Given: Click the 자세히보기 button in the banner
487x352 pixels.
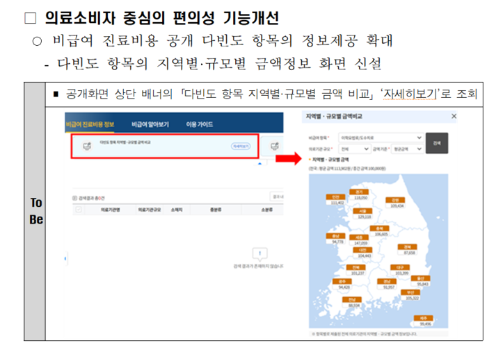Looking at the screenshot, I should [x=241, y=146].
